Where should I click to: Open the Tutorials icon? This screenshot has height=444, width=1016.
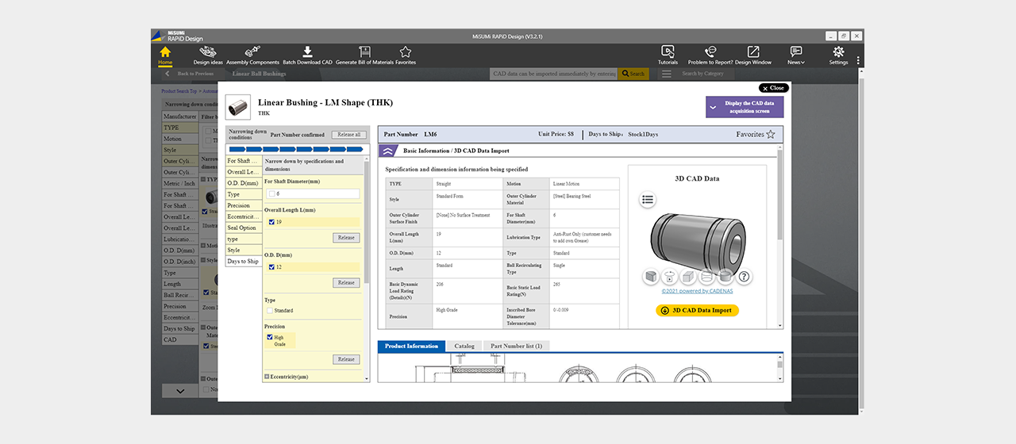click(668, 55)
